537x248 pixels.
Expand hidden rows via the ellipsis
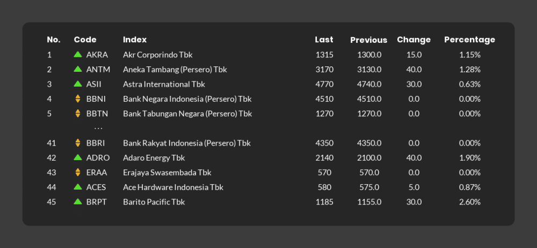point(98,129)
